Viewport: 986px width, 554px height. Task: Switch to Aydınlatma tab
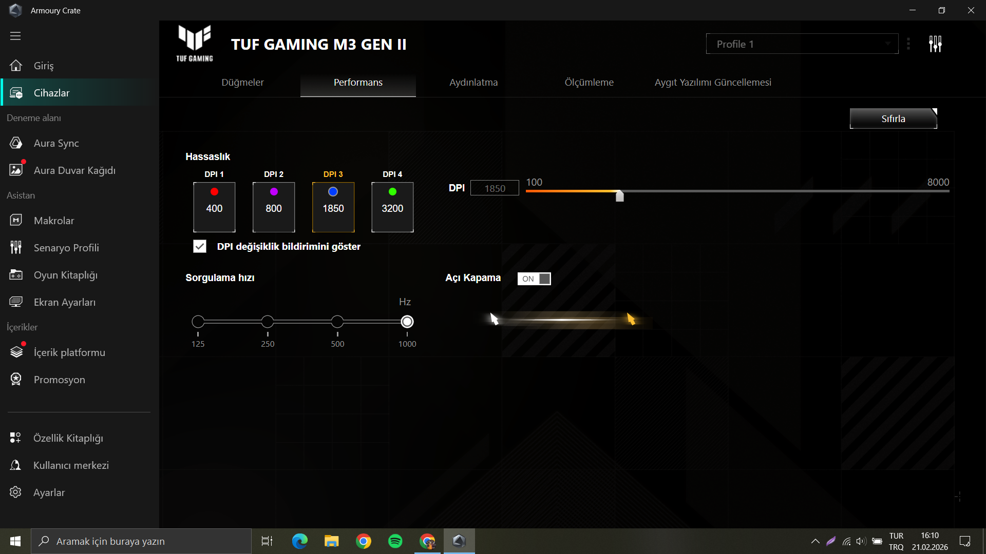tap(473, 83)
